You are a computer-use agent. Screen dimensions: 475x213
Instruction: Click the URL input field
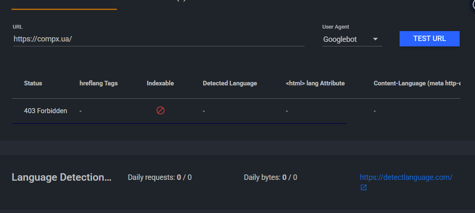pos(158,39)
